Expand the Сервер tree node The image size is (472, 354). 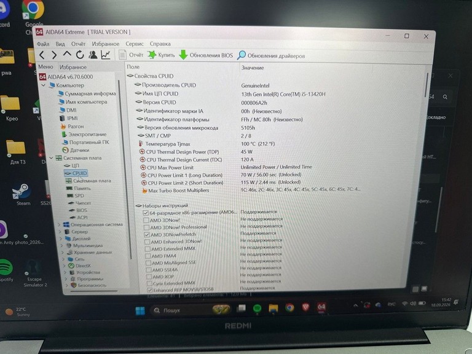point(60,232)
